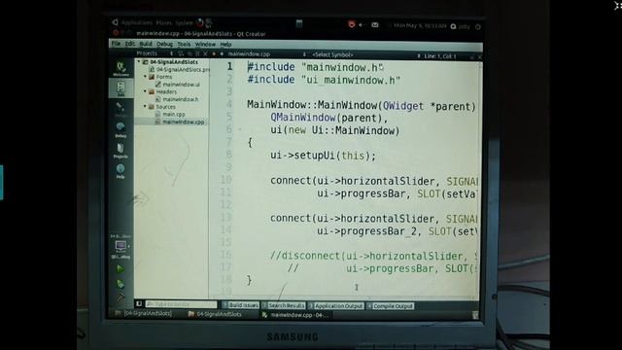Open the Build Issues output pane
Screen dimensions: 622x350
coord(240,305)
